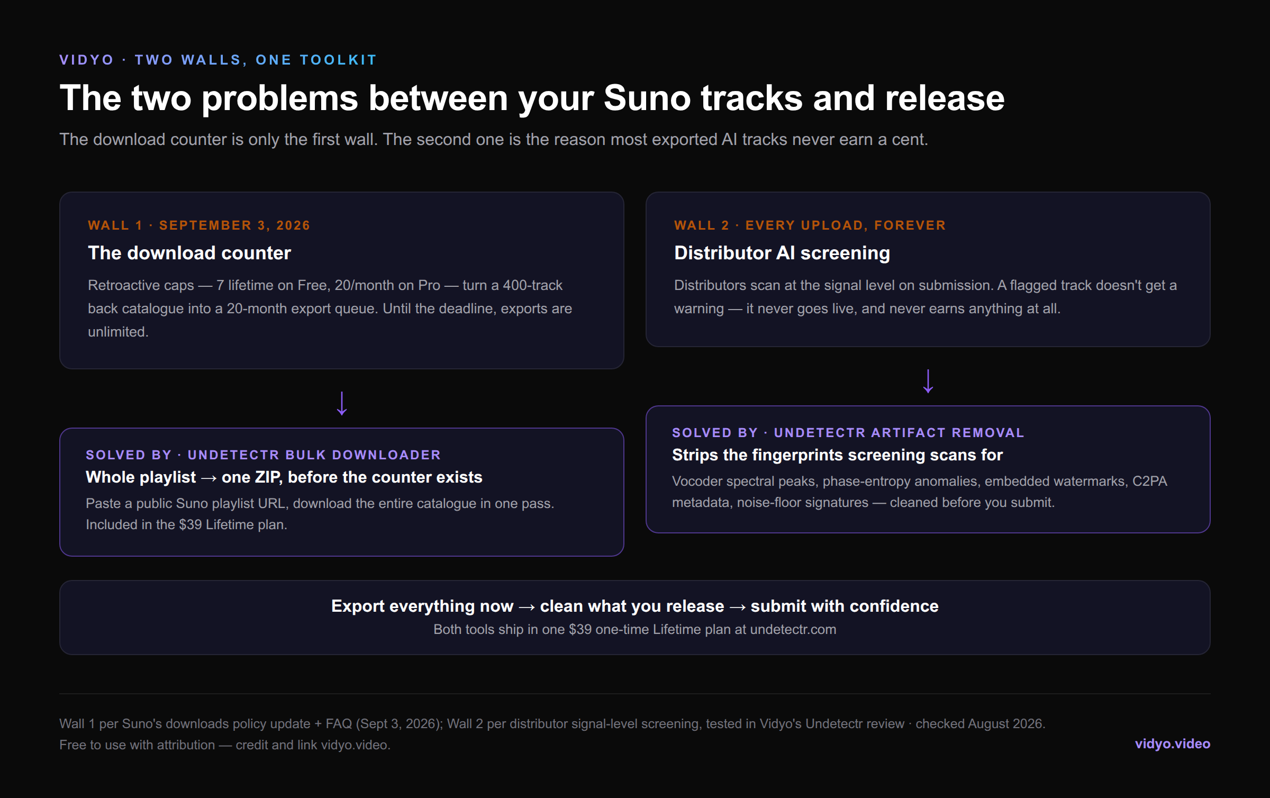Click the vidyo.video brand link

pyautogui.click(x=1172, y=743)
